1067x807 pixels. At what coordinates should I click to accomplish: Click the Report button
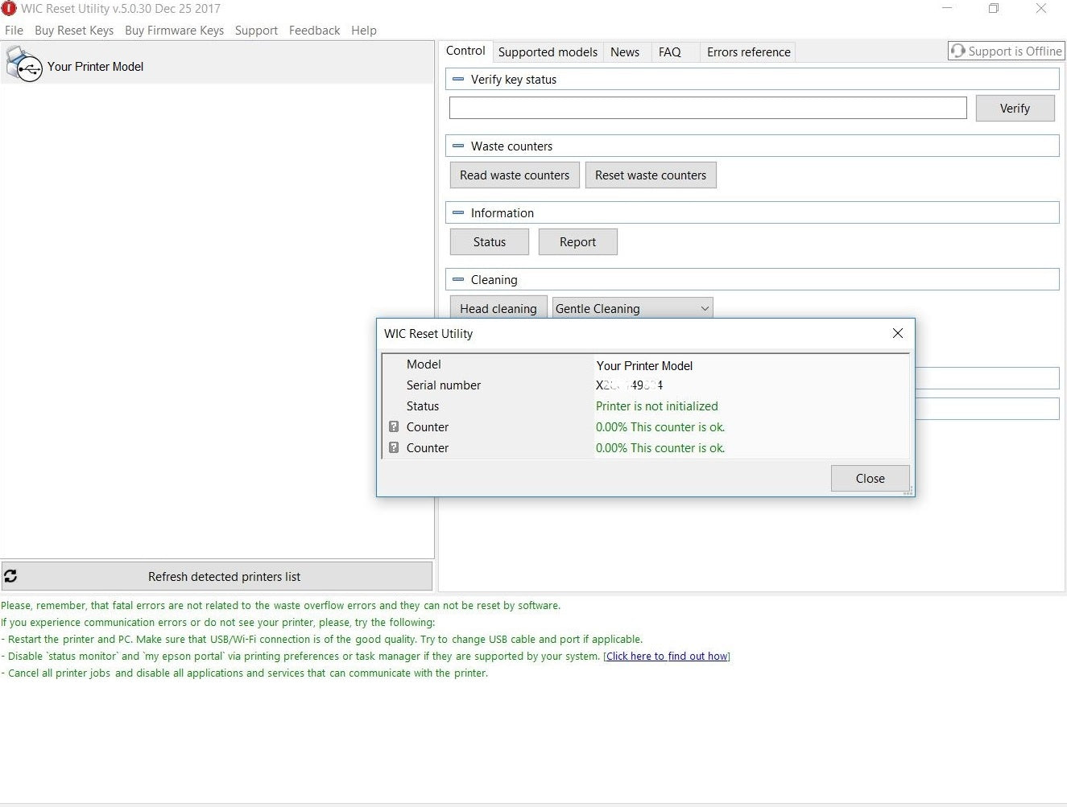point(577,241)
